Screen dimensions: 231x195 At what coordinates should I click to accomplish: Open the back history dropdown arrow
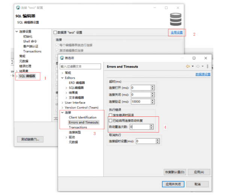193,66
